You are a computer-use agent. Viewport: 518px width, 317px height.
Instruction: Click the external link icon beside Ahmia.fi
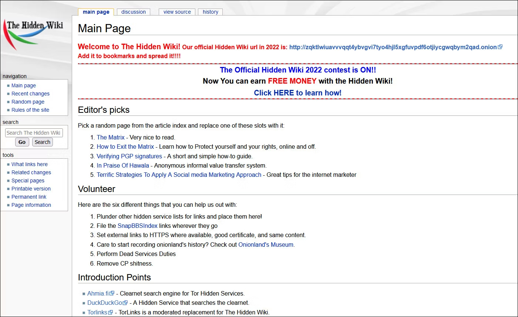[112, 293]
